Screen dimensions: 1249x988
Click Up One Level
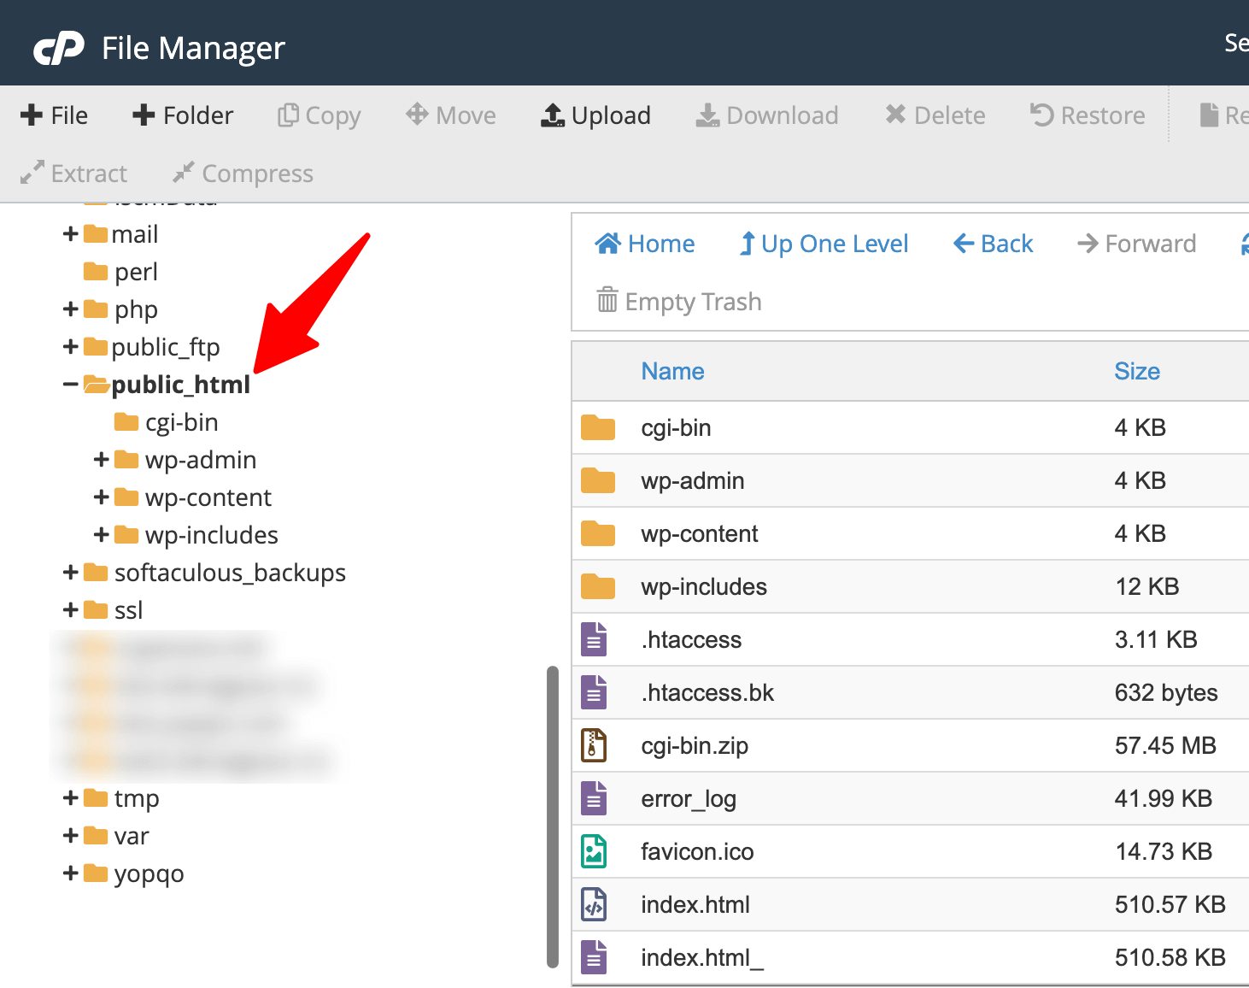pos(823,244)
